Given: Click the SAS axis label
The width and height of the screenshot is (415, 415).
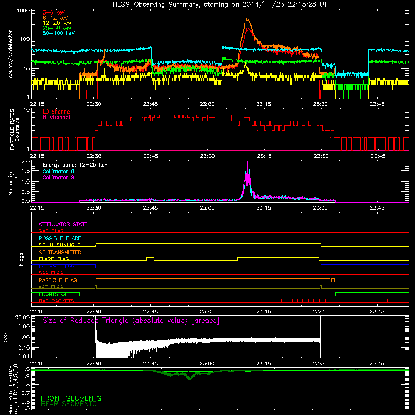Looking at the screenshot, I should (6, 337).
